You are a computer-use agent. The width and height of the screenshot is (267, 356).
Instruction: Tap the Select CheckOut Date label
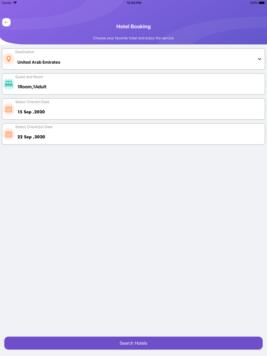pyautogui.click(x=34, y=127)
